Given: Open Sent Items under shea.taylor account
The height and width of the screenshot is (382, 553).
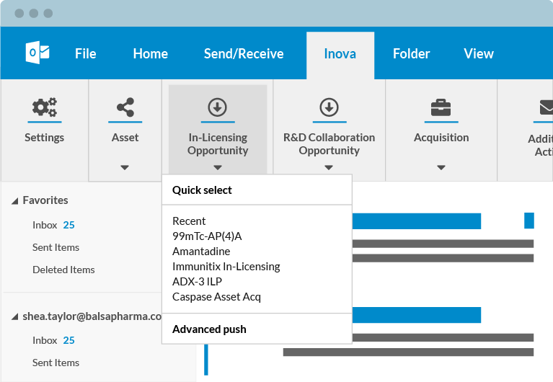Looking at the screenshot, I should point(56,363).
